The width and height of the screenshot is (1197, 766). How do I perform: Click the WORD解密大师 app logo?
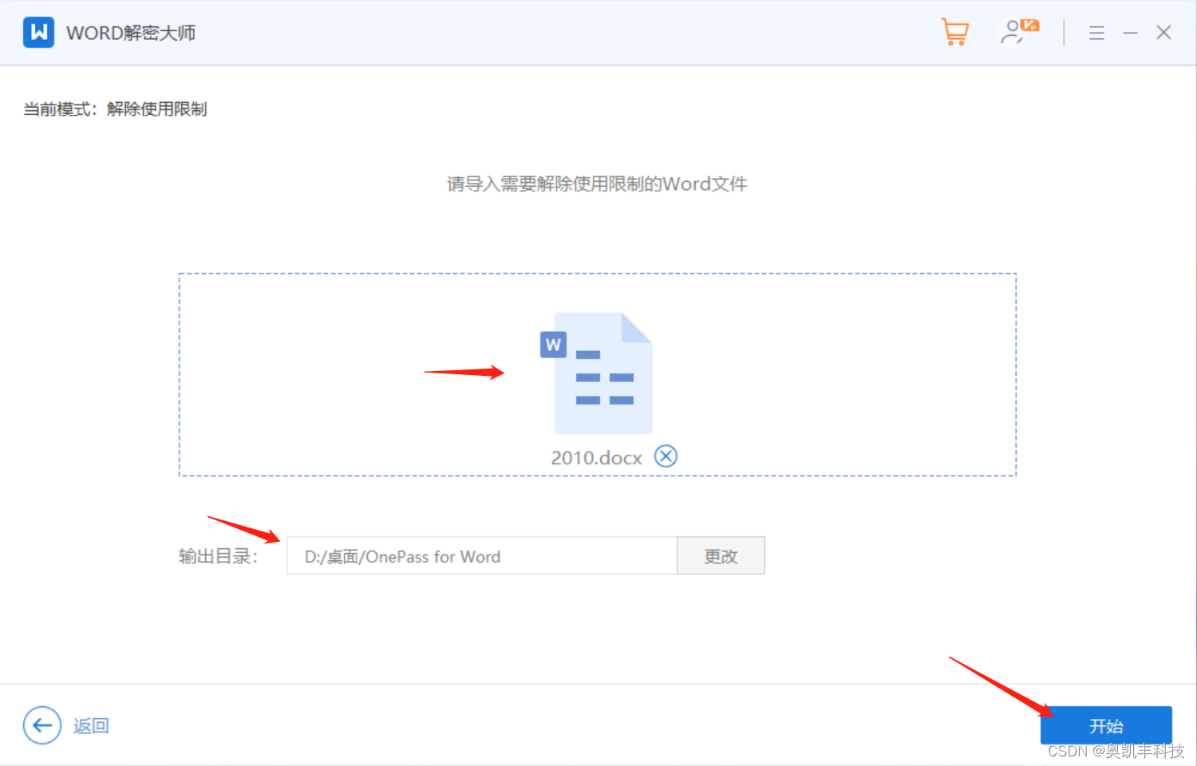(x=38, y=33)
